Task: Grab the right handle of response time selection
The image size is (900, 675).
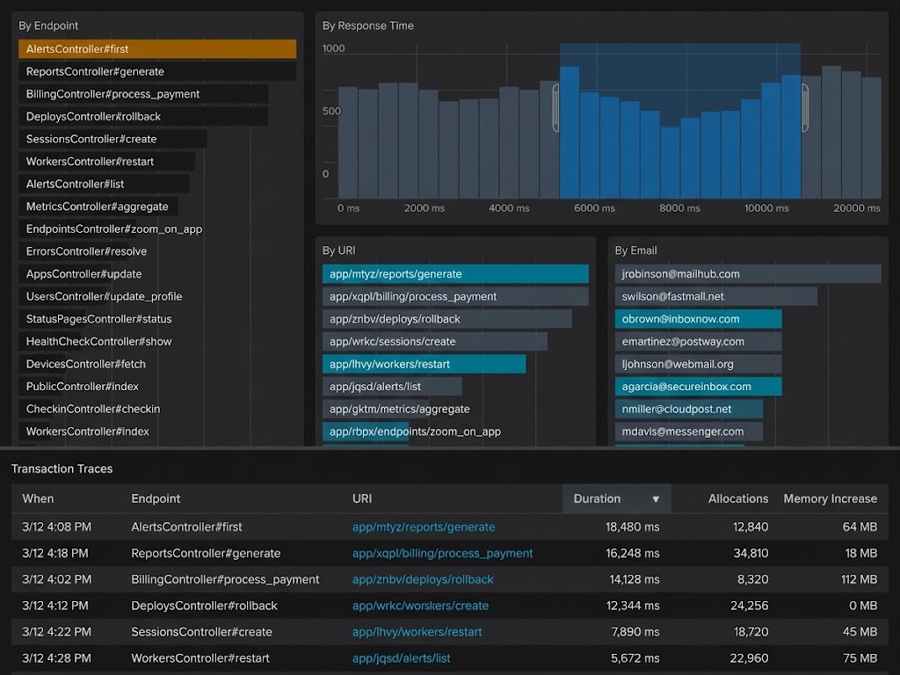Action: pyautogui.click(x=805, y=107)
